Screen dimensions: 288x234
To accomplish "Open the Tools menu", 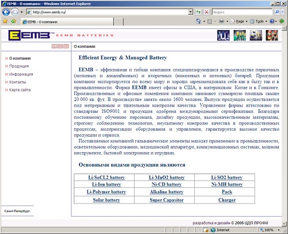I will 259,21.
